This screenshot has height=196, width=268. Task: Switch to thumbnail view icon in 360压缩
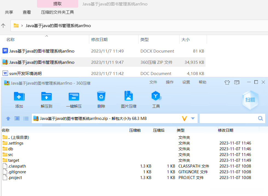(x=17, y=119)
